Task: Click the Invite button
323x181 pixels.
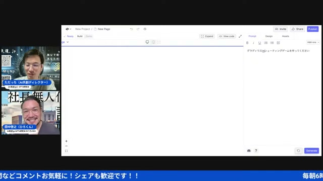Action: (281, 29)
